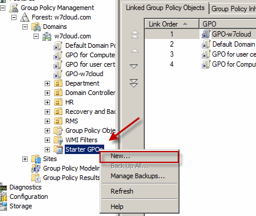Click Default Domain icon in link order row 2
Screen dimensions: 256x216
[206, 44]
